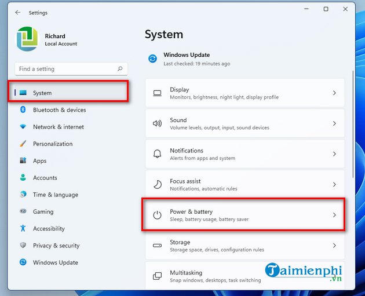Click the magnifier search icon
The image size is (365, 296).
120,69
